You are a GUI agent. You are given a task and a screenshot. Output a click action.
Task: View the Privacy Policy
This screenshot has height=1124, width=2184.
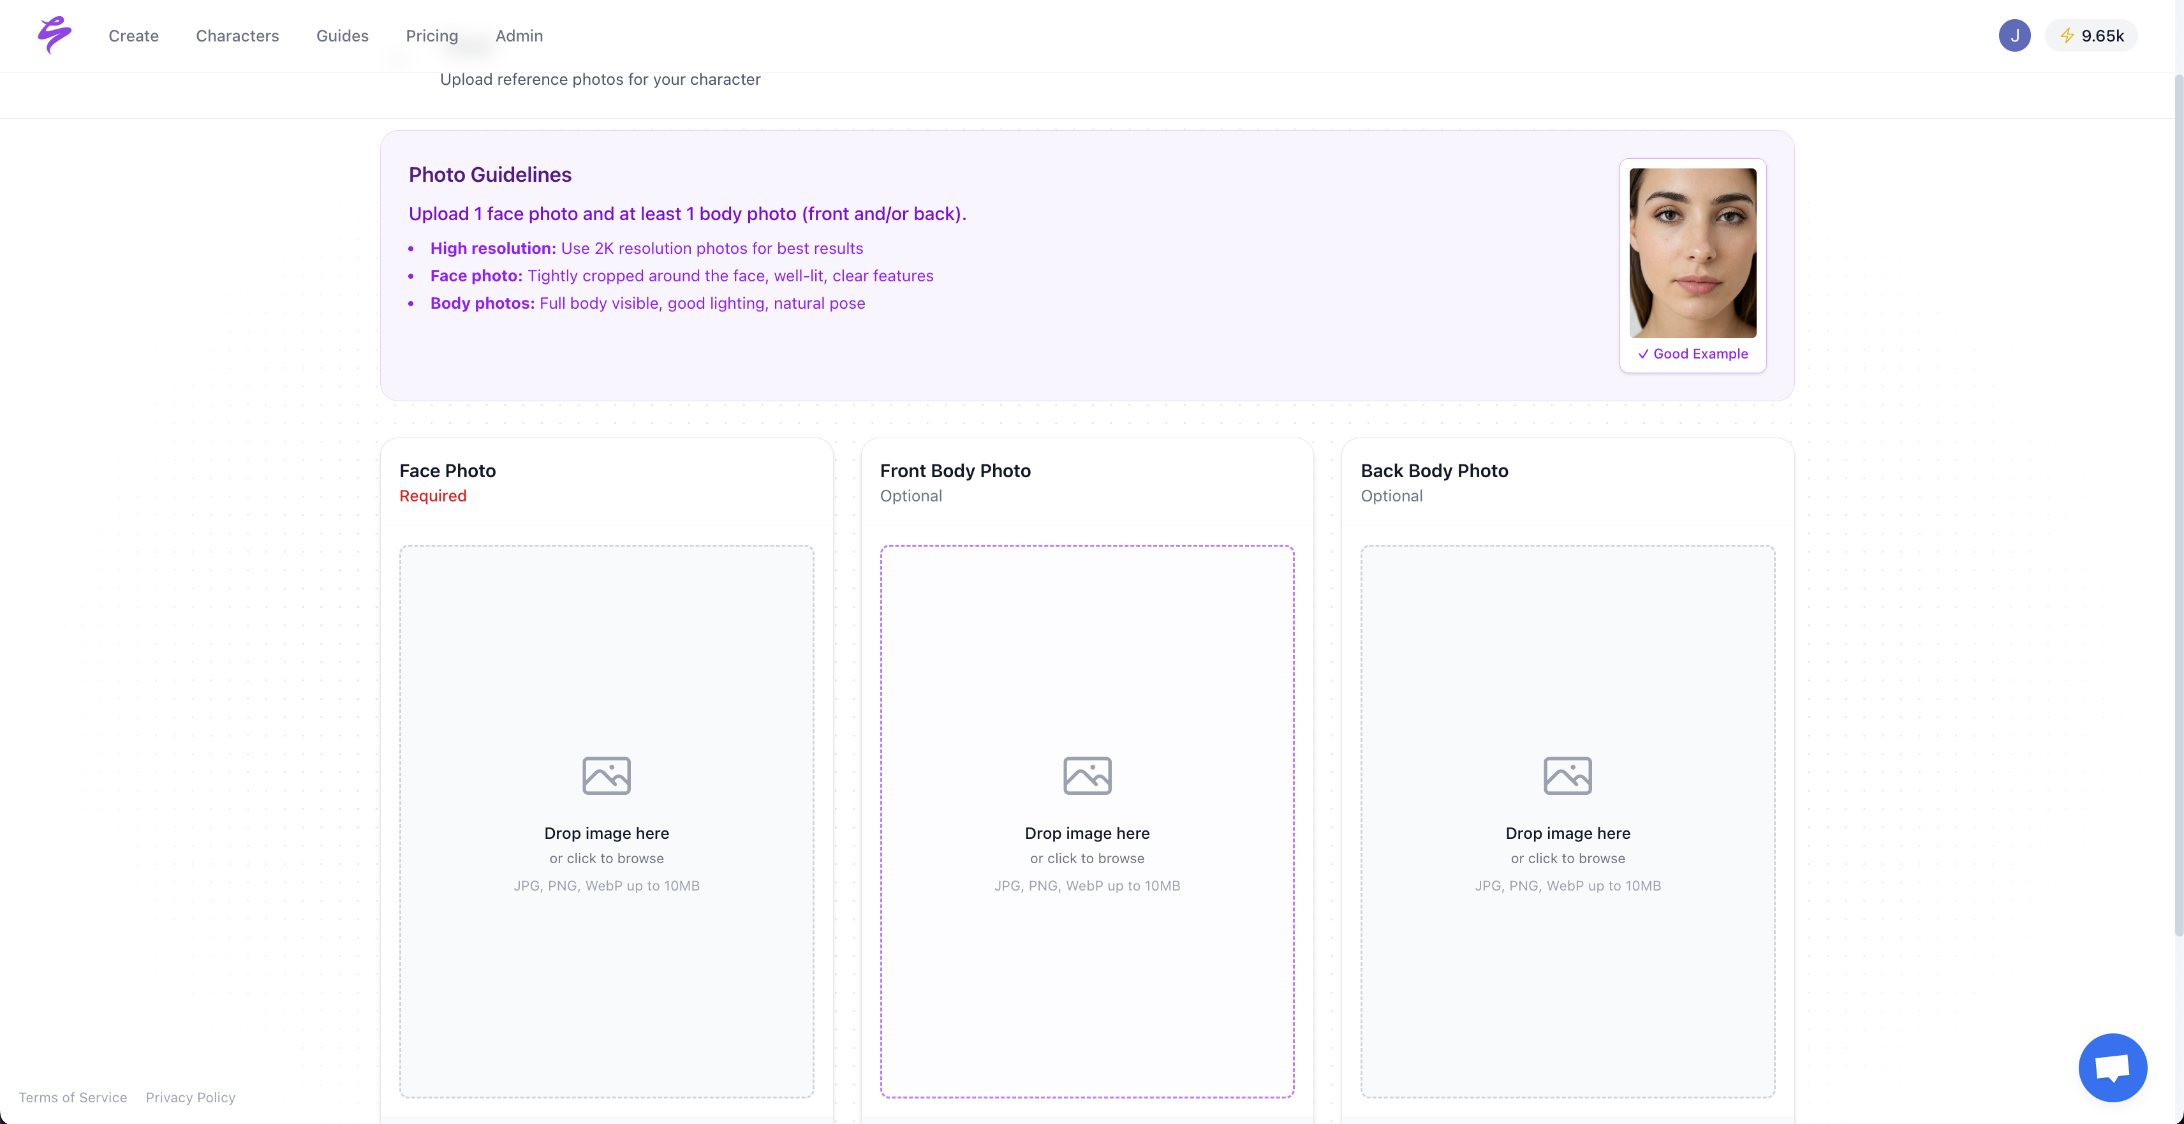(x=190, y=1097)
